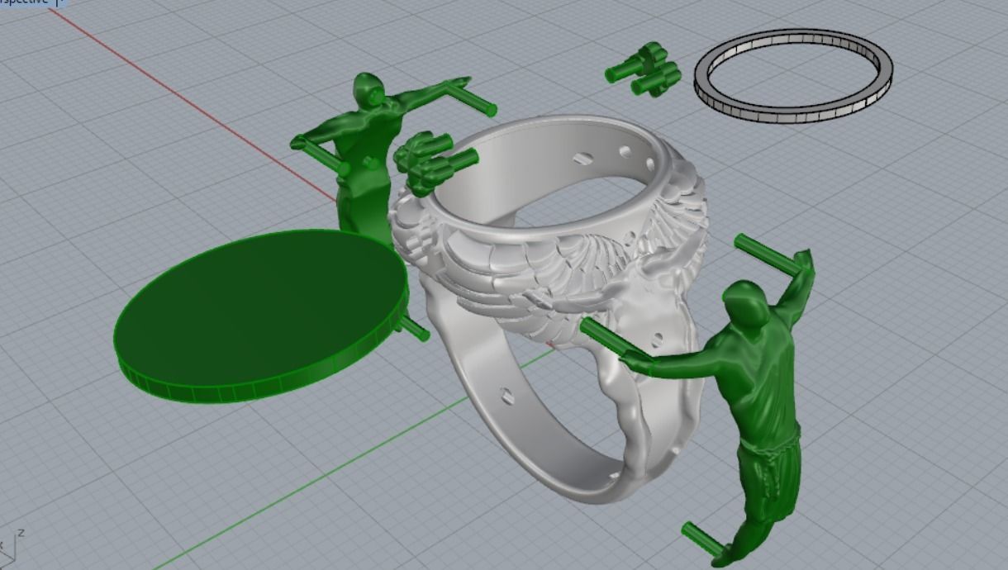Image resolution: width=1008 pixels, height=570 pixels.
Task: Click the Perspective viewport title label
Action: 25,2
